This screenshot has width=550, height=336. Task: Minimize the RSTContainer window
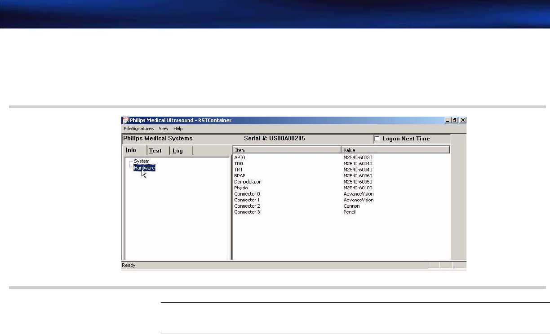(448, 120)
